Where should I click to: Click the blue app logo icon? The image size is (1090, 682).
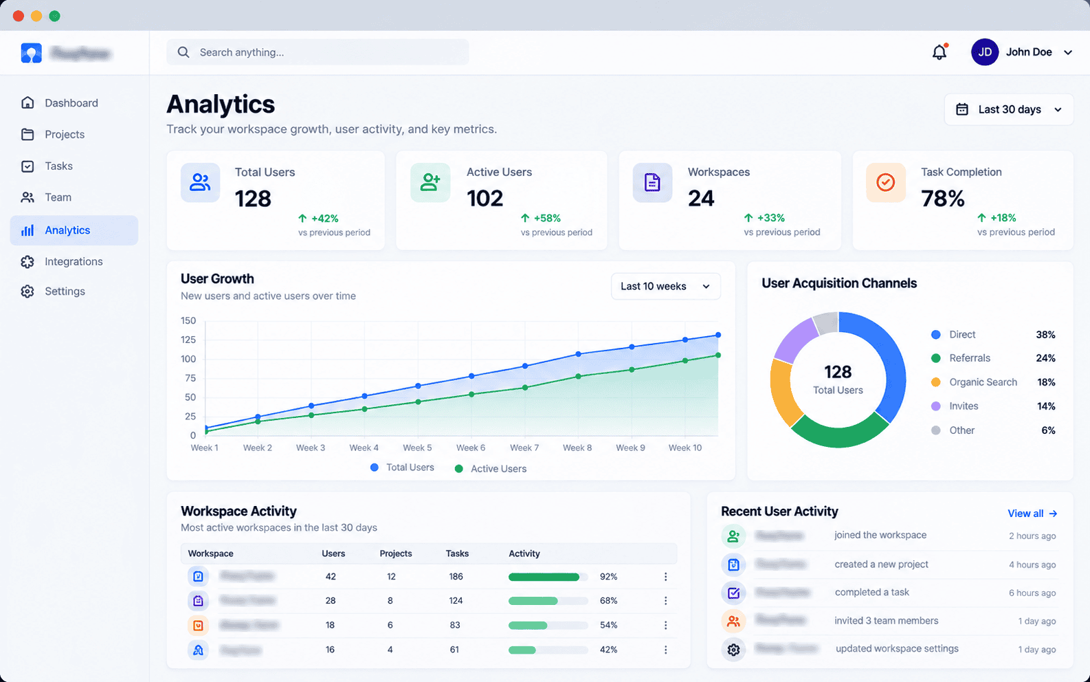click(32, 53)
